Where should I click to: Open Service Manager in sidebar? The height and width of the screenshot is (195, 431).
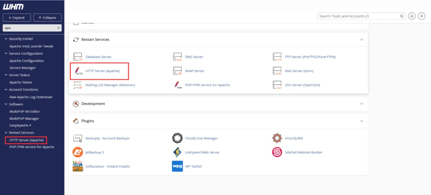point(23,68)
